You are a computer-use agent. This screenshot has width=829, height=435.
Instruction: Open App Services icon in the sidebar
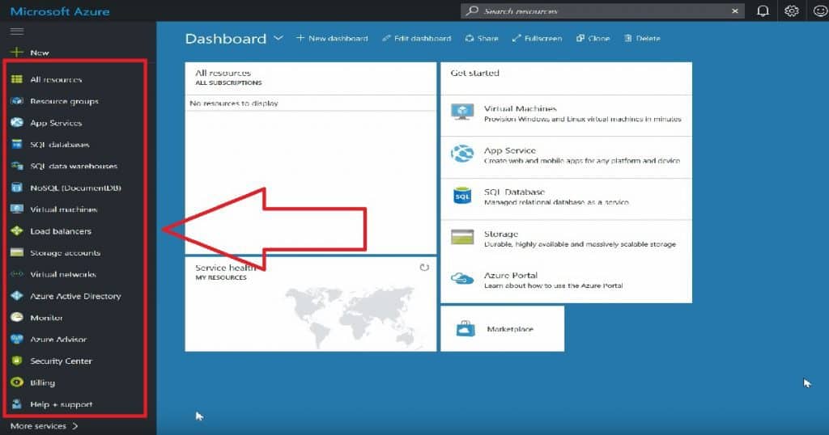16,123
